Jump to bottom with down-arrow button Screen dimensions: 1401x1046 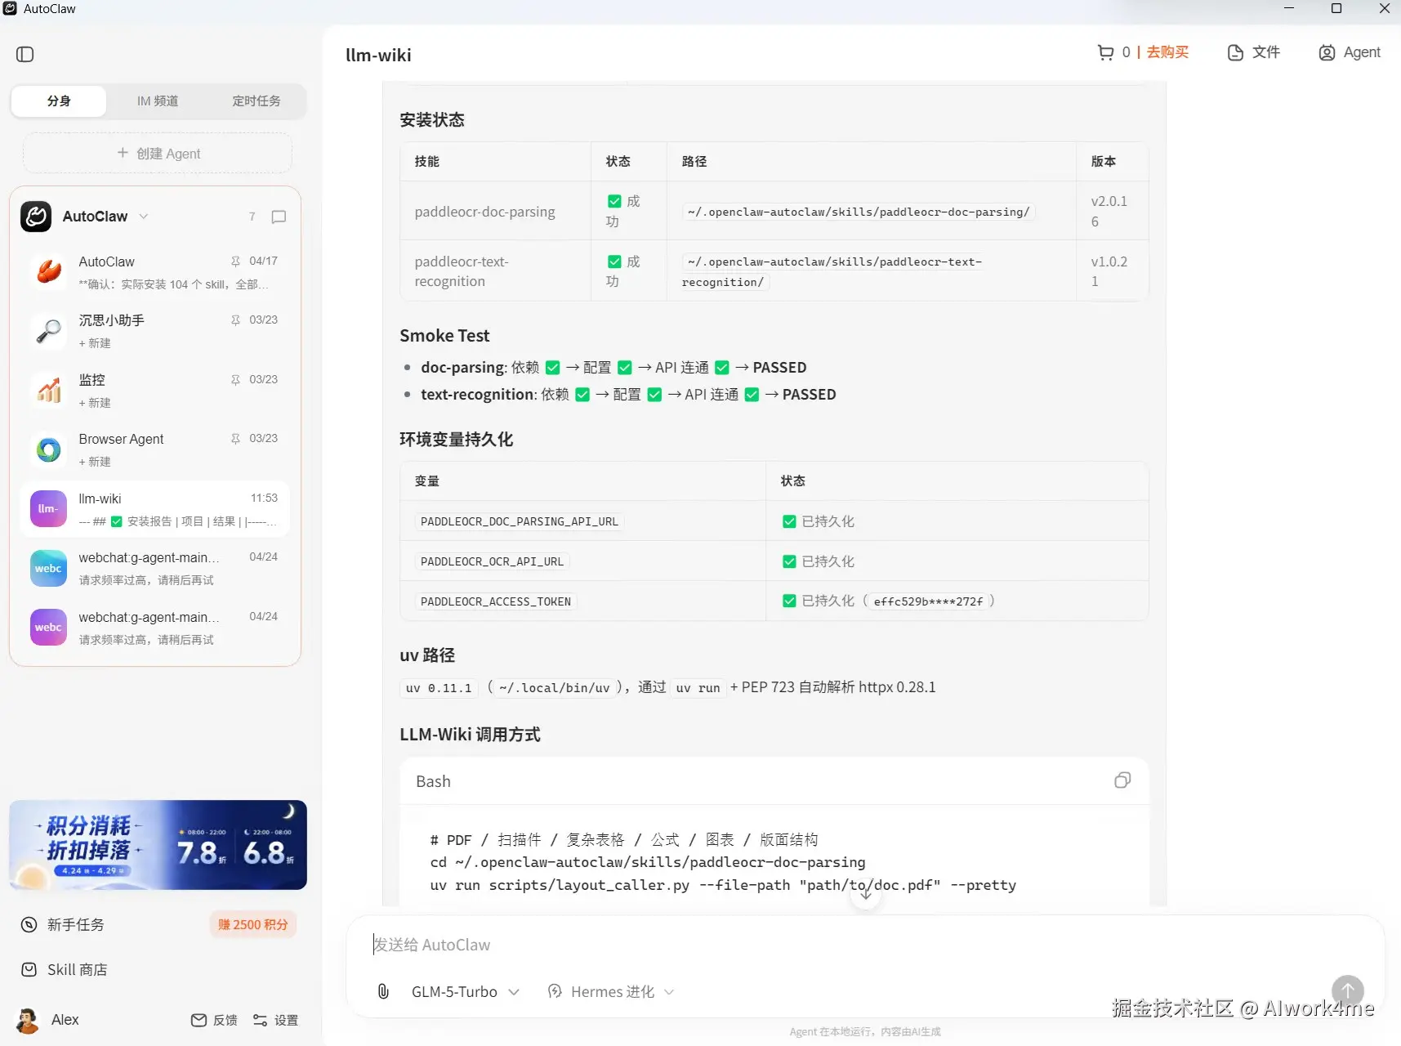tap(866, 894)
